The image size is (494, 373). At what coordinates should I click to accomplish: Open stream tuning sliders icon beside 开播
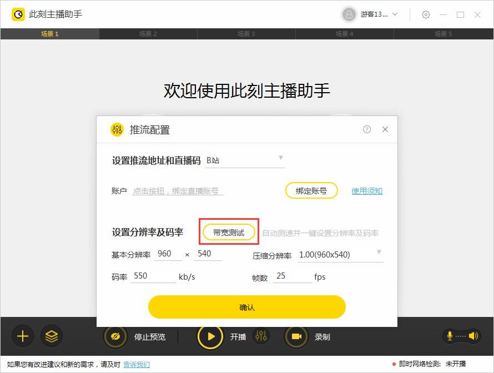[x=260, y=336]
